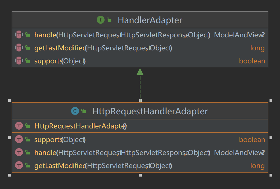Image resolution: width=280 pixels, height=189 pixels.
Task: Click method icon of getLastModified in HttpRequestHandlerAdapter
Action: (x=19, y=166)
